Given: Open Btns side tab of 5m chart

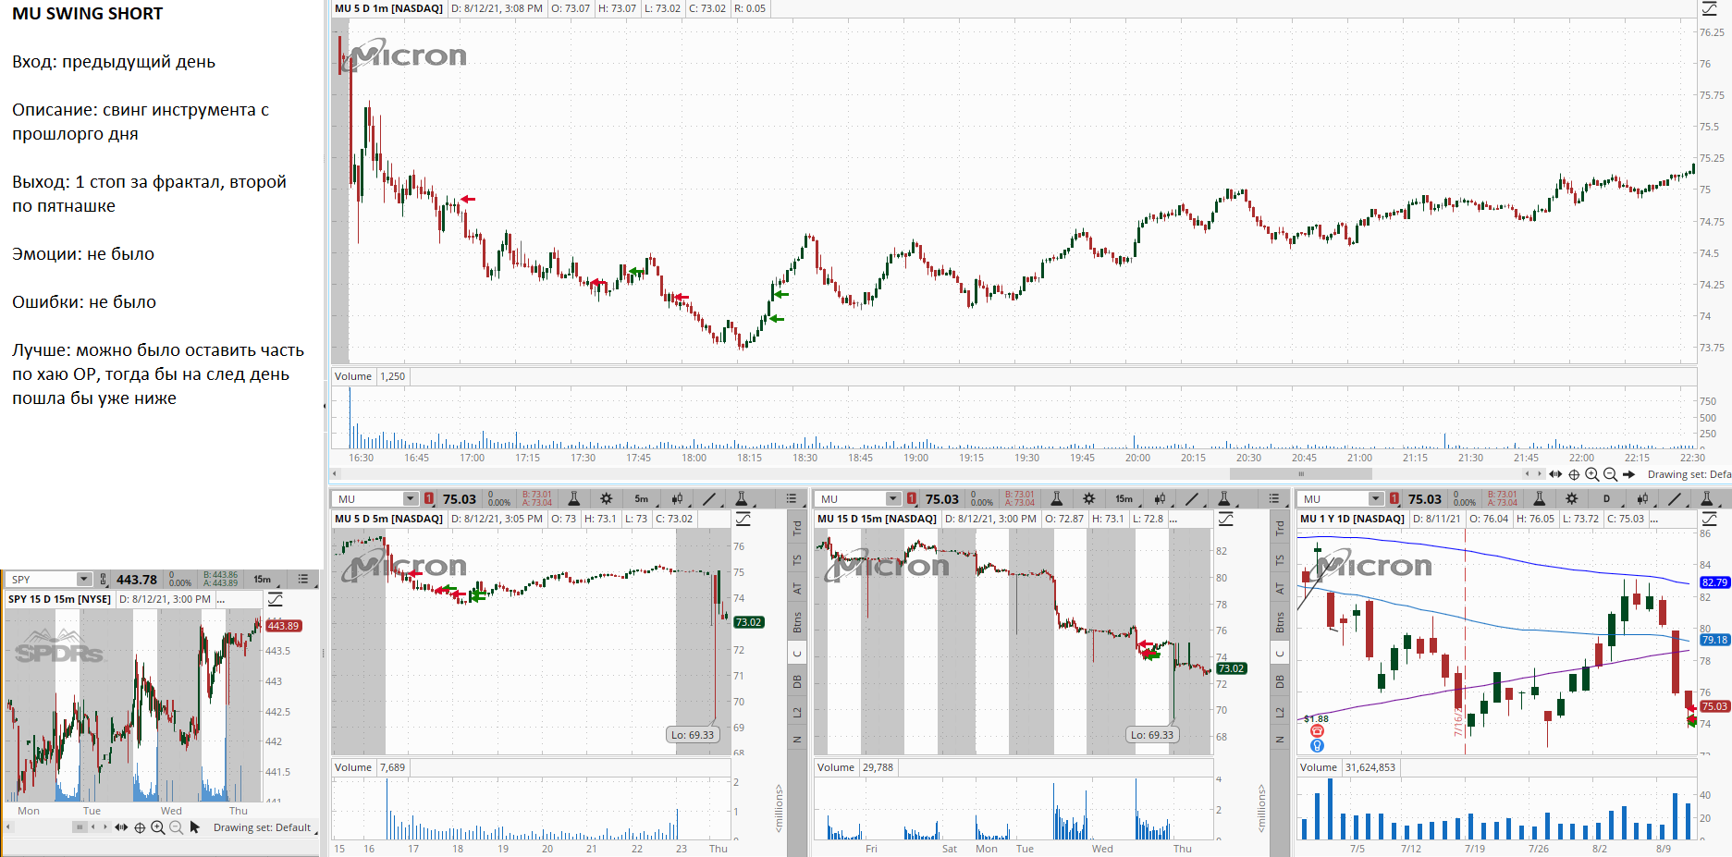Looking at the screenshot, I should (797, 622).
